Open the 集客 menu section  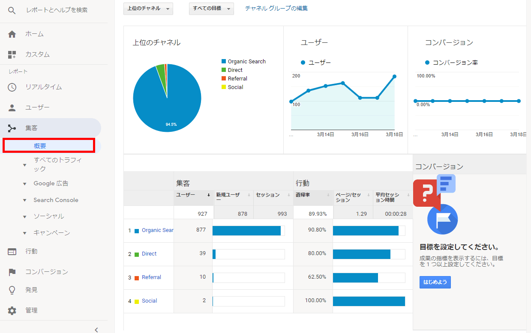(31, 128)
